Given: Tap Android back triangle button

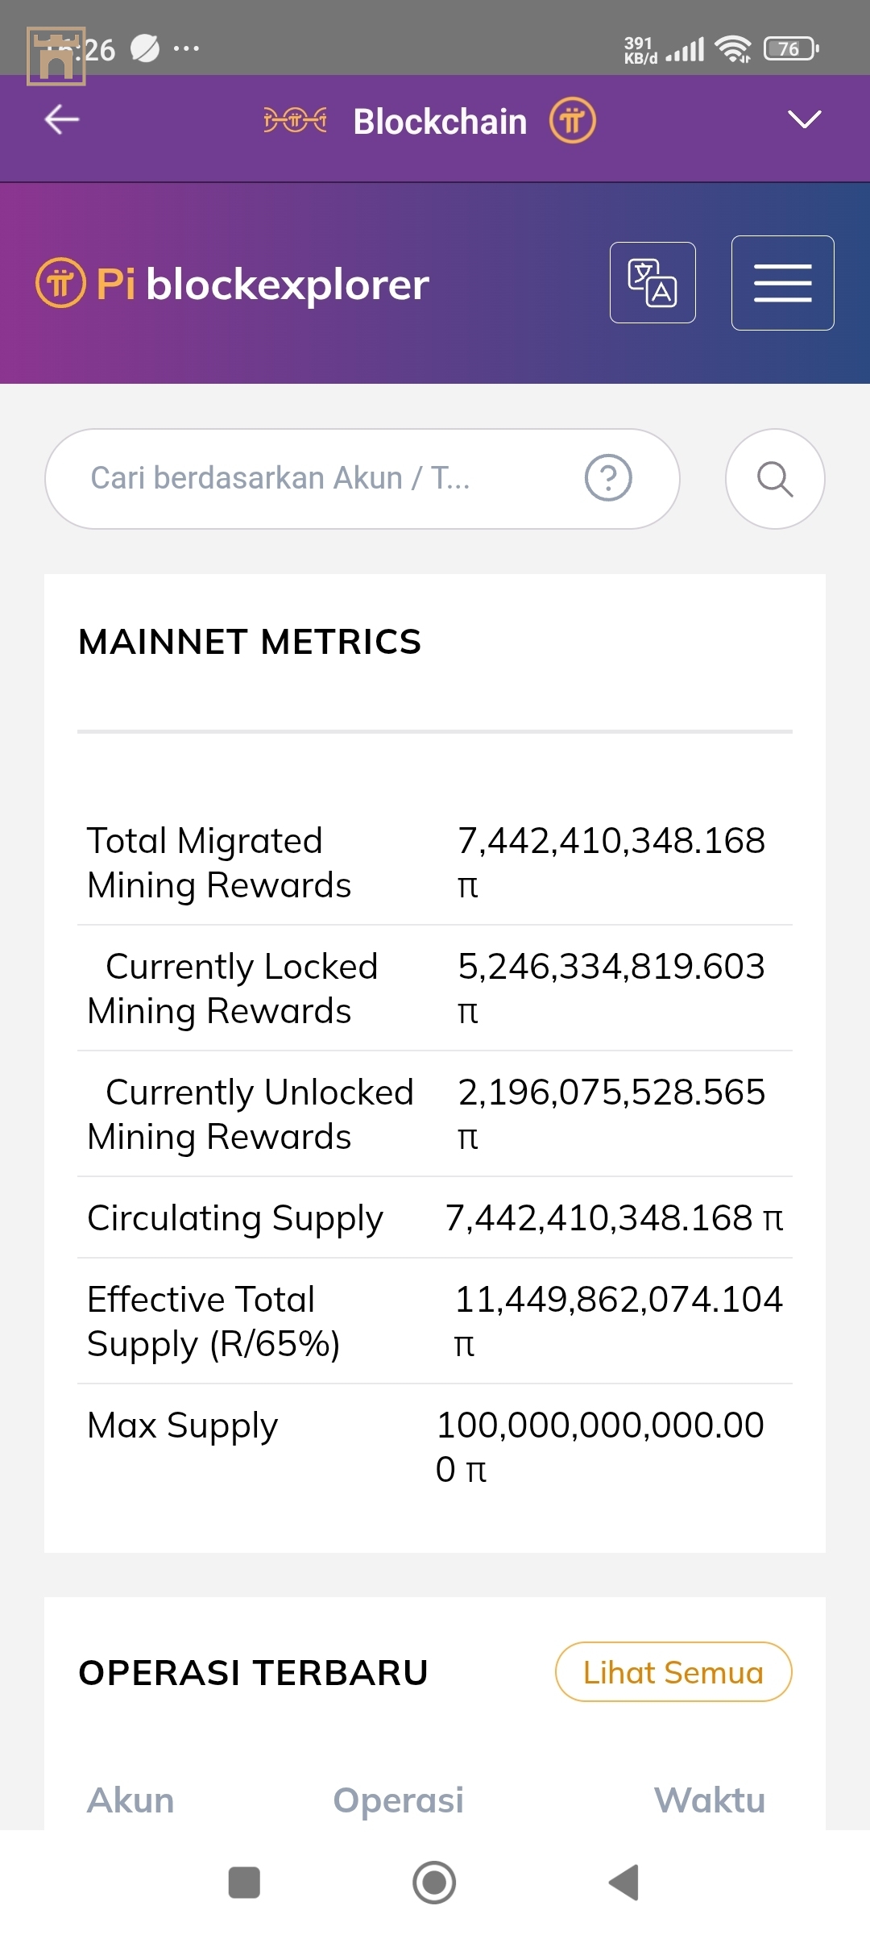Looking at the screenshot, I should point(624,1883).
